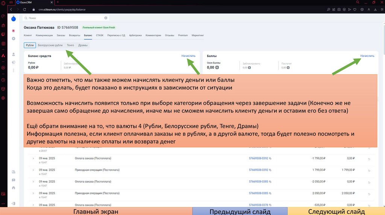The height and width of the screenshot is (215, 385).
Task: Open browser history clock sidebar icon
Action: tap(3, 80)
